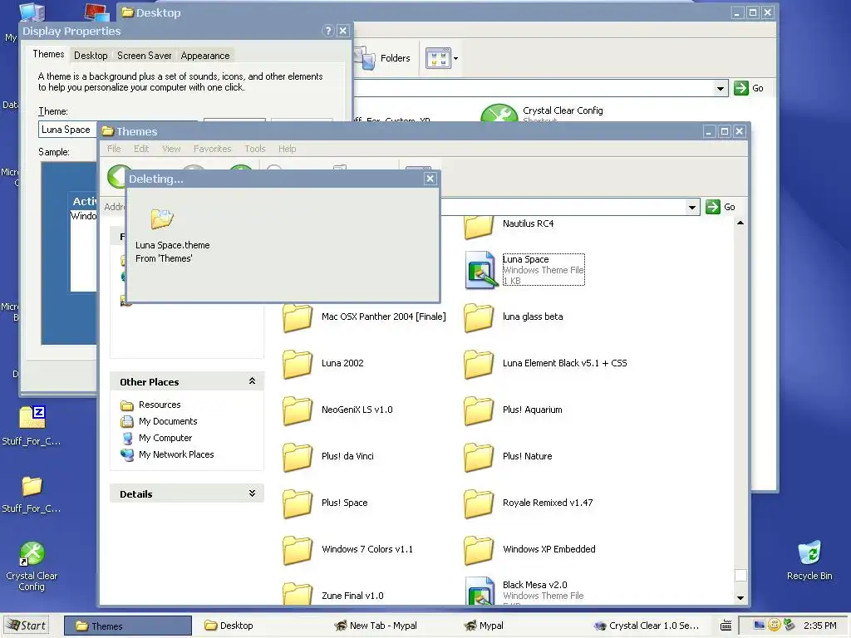851x638 pixels.
Task: Click Go button in Desktop window
Action: [749, 88]
